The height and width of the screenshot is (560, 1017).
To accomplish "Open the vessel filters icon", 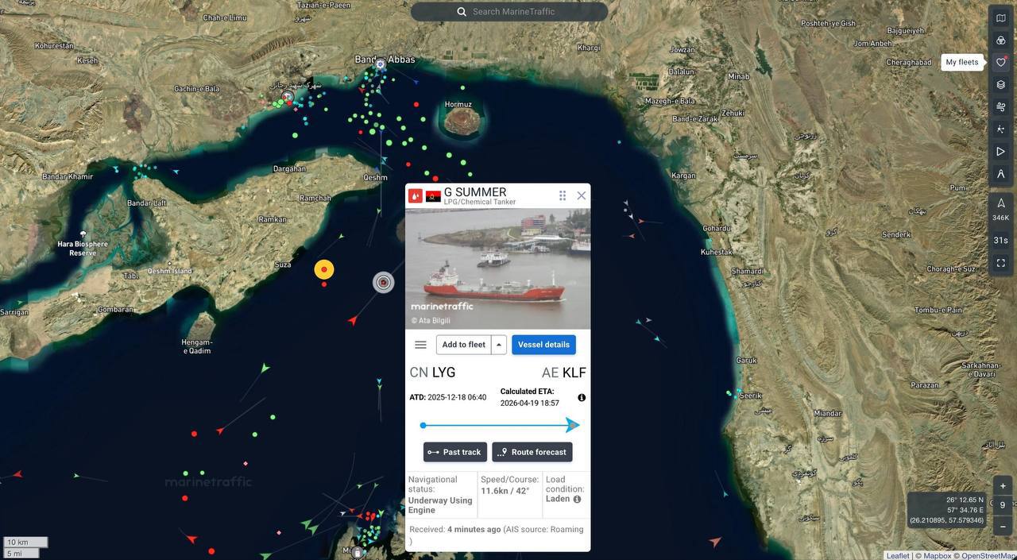I will [x=1000, y=41].
